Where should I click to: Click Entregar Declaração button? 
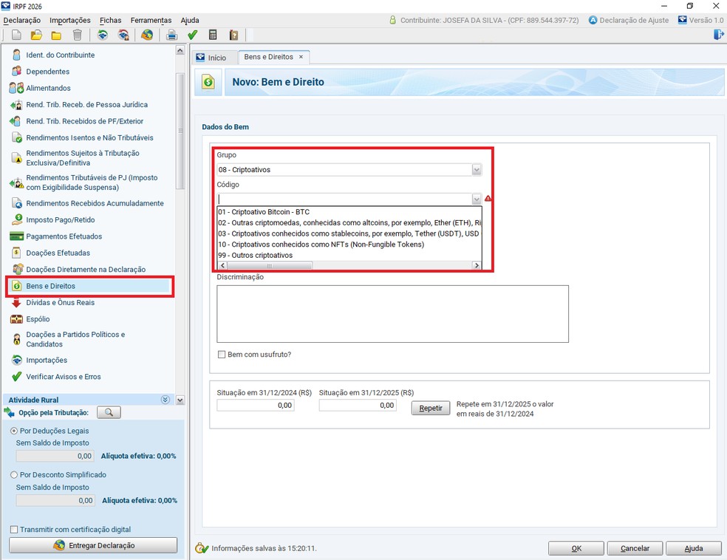[x=93, y=545]
